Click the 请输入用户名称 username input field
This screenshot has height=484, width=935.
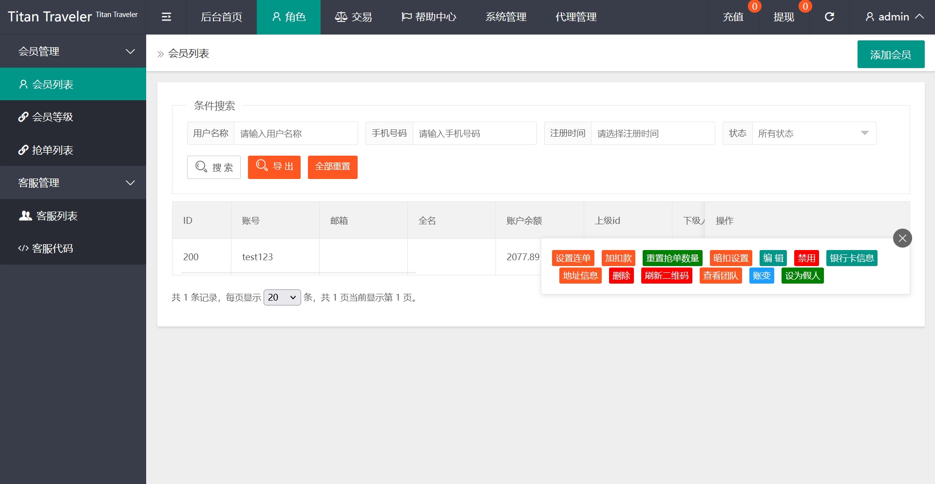coord(296,134)
